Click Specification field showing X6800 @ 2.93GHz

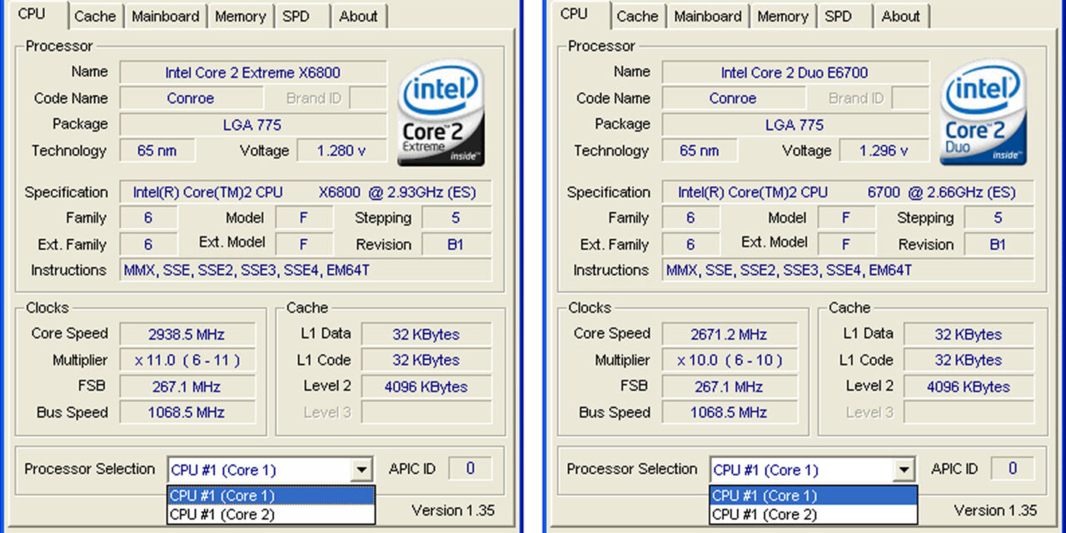pyautogui.click(x=306, y=192)
